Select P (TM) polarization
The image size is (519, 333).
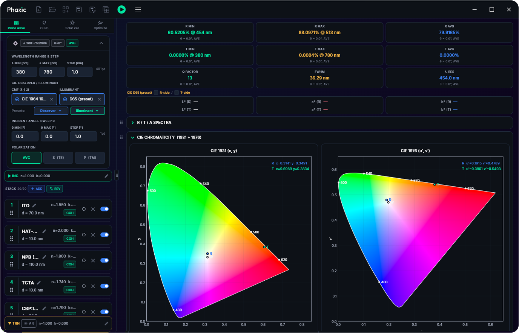coord(90,158)
